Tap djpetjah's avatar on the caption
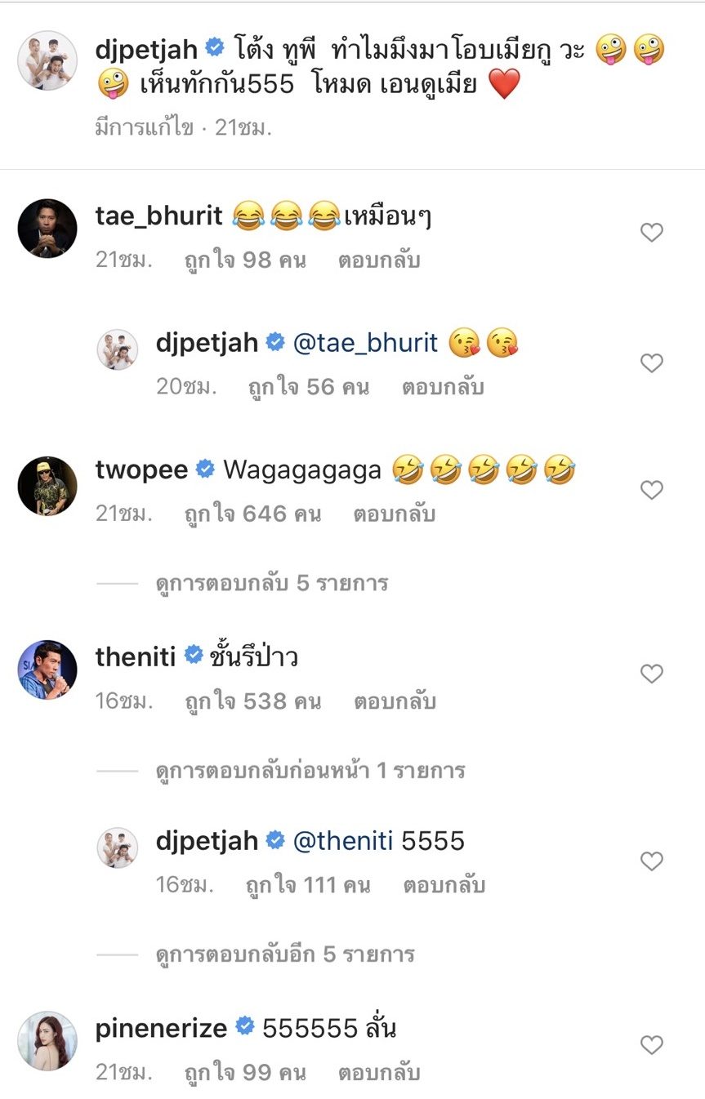The height and width of the screenshot is (1099, 705). pos(47,60)
